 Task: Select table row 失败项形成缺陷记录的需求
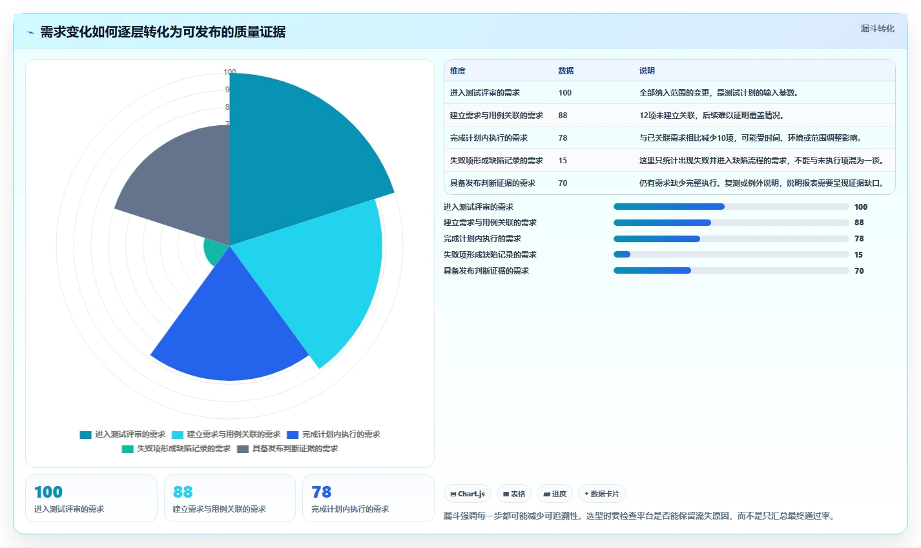click(670, 161)
